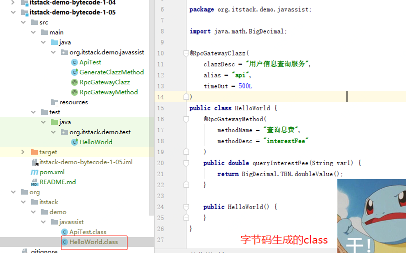
Task: Click the 'interestFee' string on line 18
Action: pos(285,141)
